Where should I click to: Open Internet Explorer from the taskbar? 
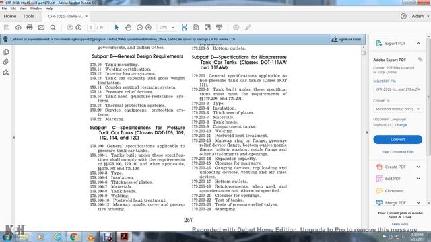(58, 237)
